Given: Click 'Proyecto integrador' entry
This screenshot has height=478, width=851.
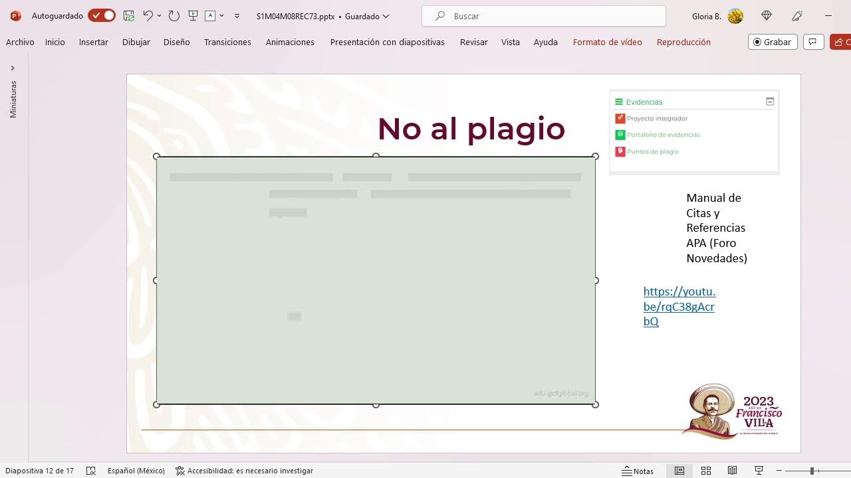Looking at the screenshot, I should tap(657, 118).
